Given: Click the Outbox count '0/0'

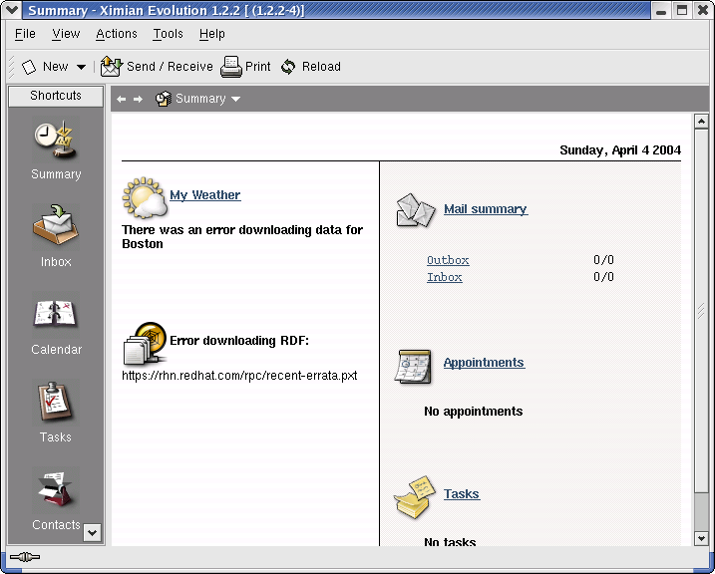Looking at the screenshot, I should (603, 260).
